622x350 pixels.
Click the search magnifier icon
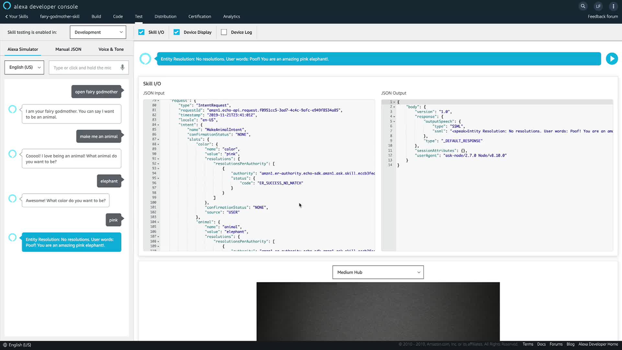coord(583,6)
